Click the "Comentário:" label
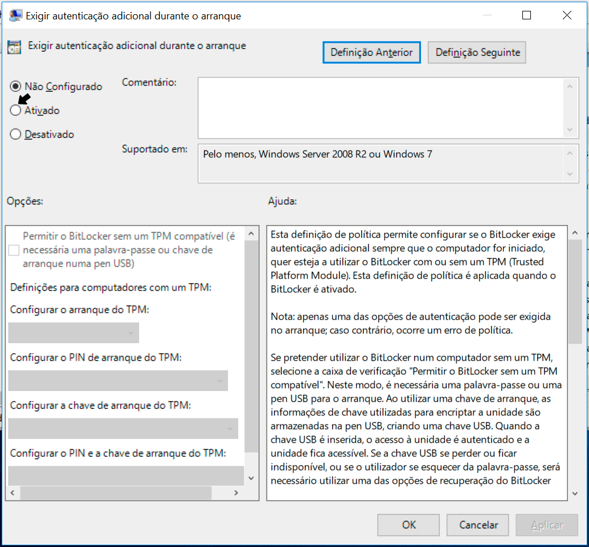Image resolution: width=589 pixels, height=547 pixels. click(x=149, y=82)
